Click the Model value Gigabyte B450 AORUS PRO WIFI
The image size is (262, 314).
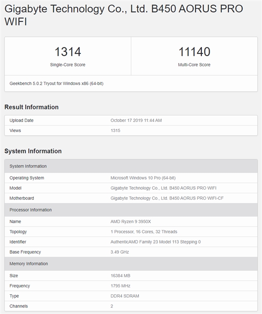[163, 188]
